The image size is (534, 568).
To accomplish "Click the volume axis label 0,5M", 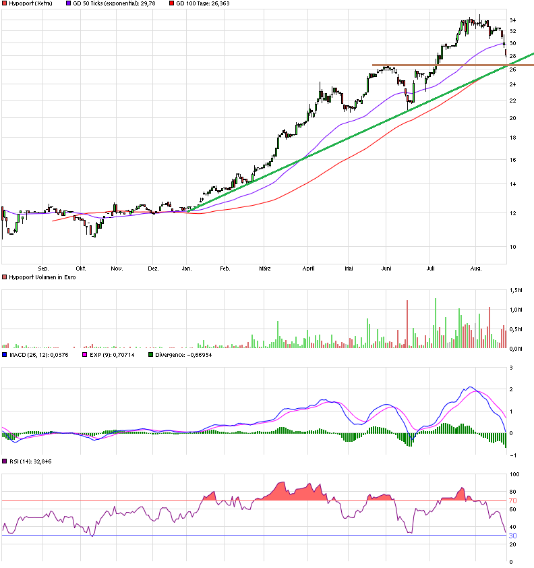I will pyautogui.click(x=516, y=329).
